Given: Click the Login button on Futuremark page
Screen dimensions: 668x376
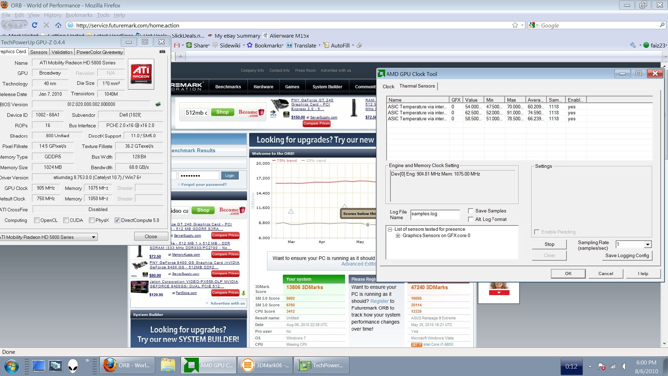Looking at the screenshot, I should click(x=229, y=176).
